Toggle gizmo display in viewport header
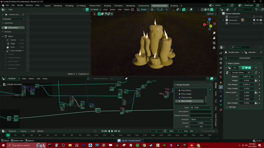Screen dimensions: 264x148 click(184, 10)
